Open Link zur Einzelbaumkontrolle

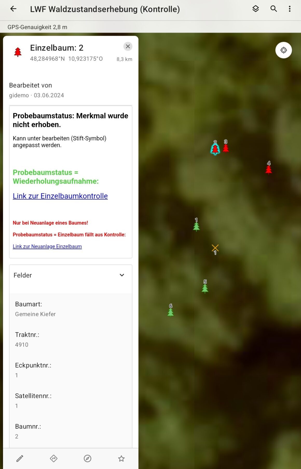click(x=60, y=196)
